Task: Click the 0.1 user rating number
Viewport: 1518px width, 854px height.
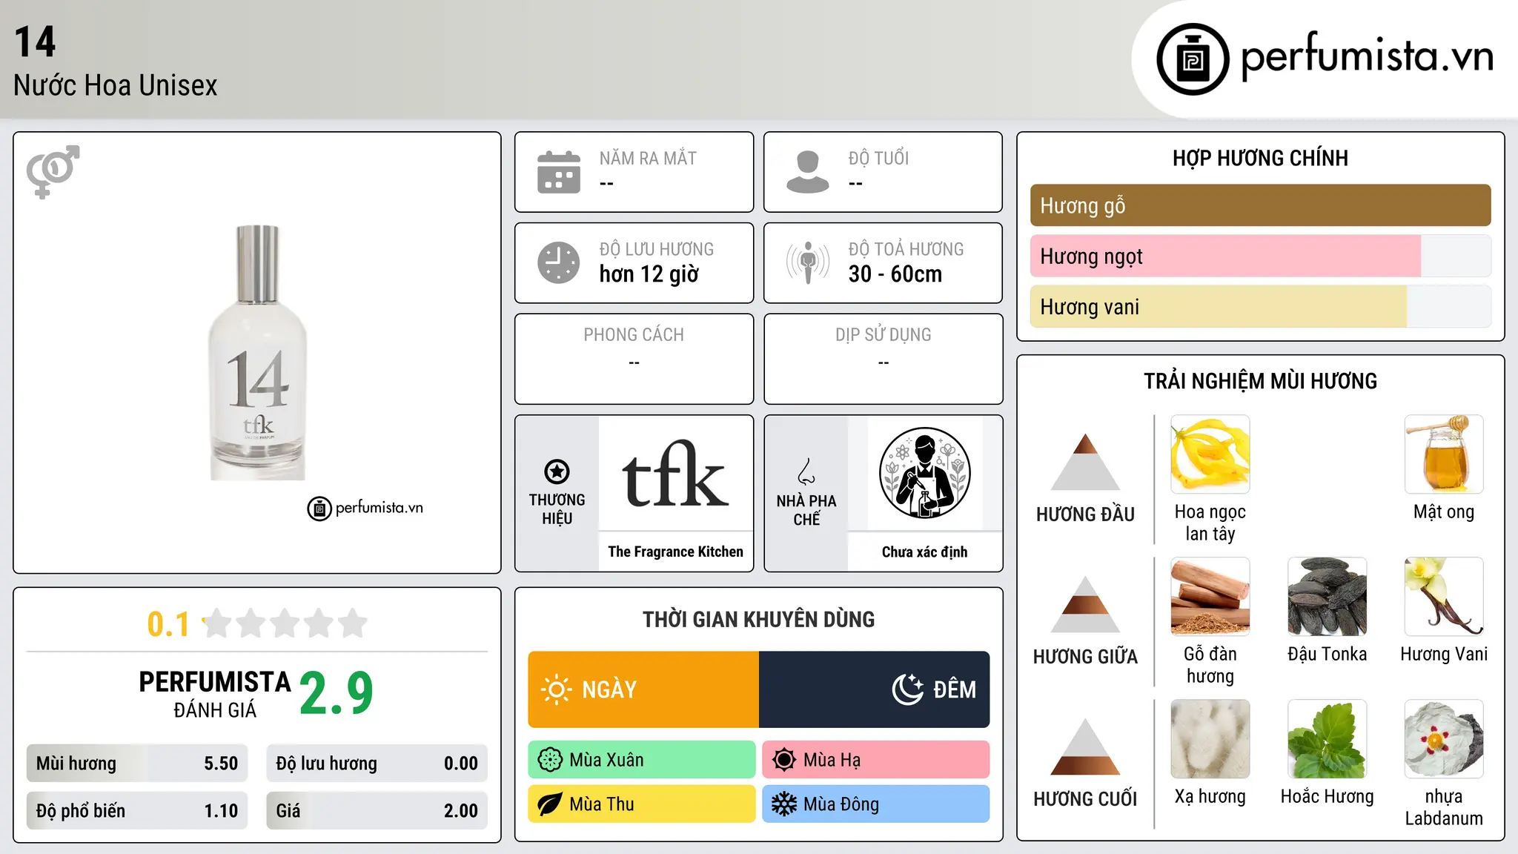Action: 168,624
